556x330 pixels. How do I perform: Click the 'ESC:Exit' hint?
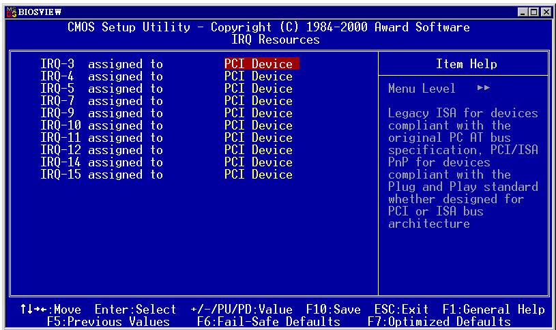point(401,310)
